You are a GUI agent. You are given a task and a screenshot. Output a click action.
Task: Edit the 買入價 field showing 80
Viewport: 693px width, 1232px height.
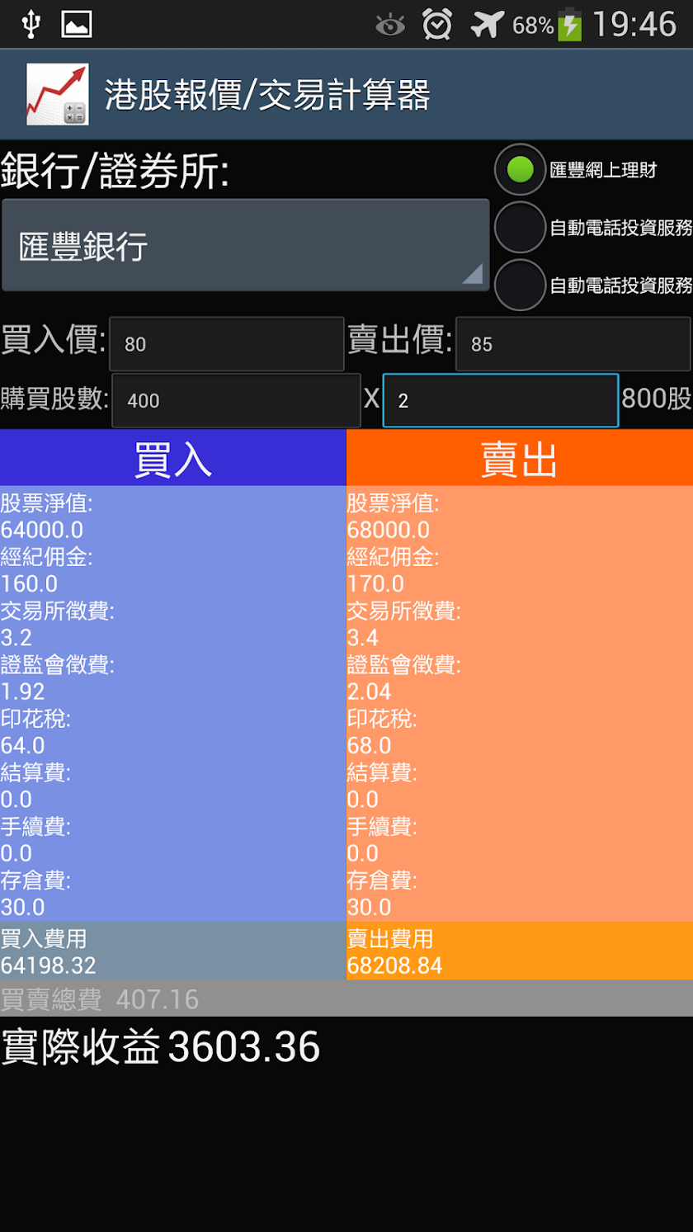click(227, 344)
